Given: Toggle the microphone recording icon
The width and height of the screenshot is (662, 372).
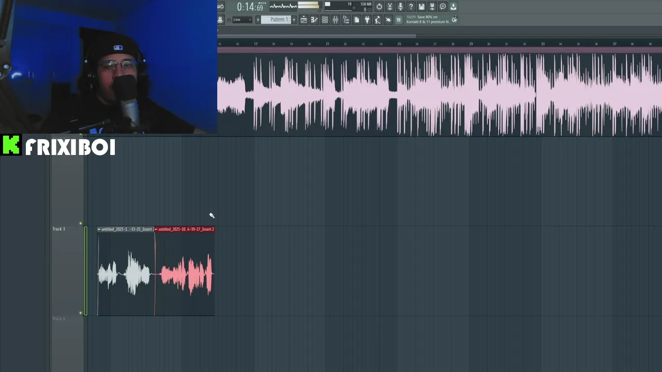Looking at the screenshot, I should pos(400,7).
